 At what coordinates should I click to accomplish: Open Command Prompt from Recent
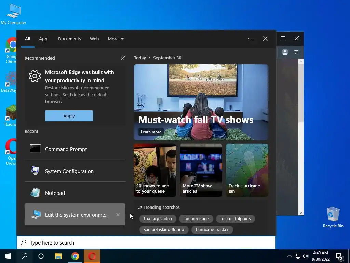point(75,149)
